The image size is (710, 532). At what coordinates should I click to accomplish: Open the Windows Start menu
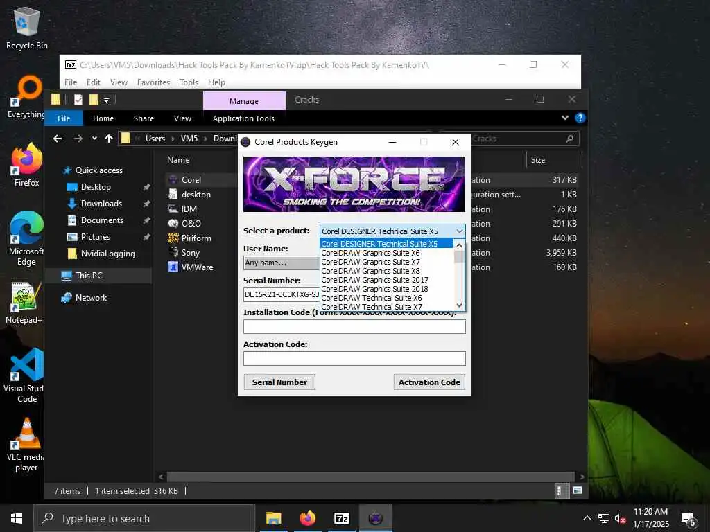tap(17, 518)
